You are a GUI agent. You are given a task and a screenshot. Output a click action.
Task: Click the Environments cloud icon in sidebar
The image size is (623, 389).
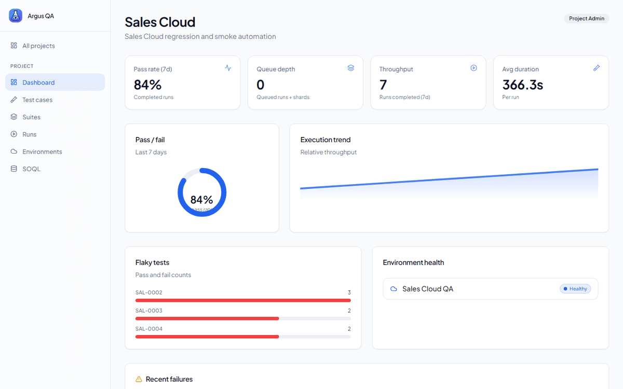click(14, 151)
